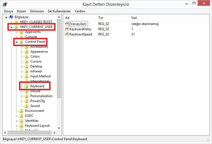Click the Appearance folder icon
The height and width of the screenshot is (144, 212).
(26, 52)
